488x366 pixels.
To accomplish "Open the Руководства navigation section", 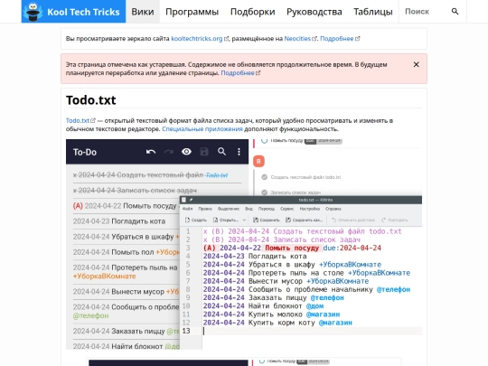I will click(314, 12).
